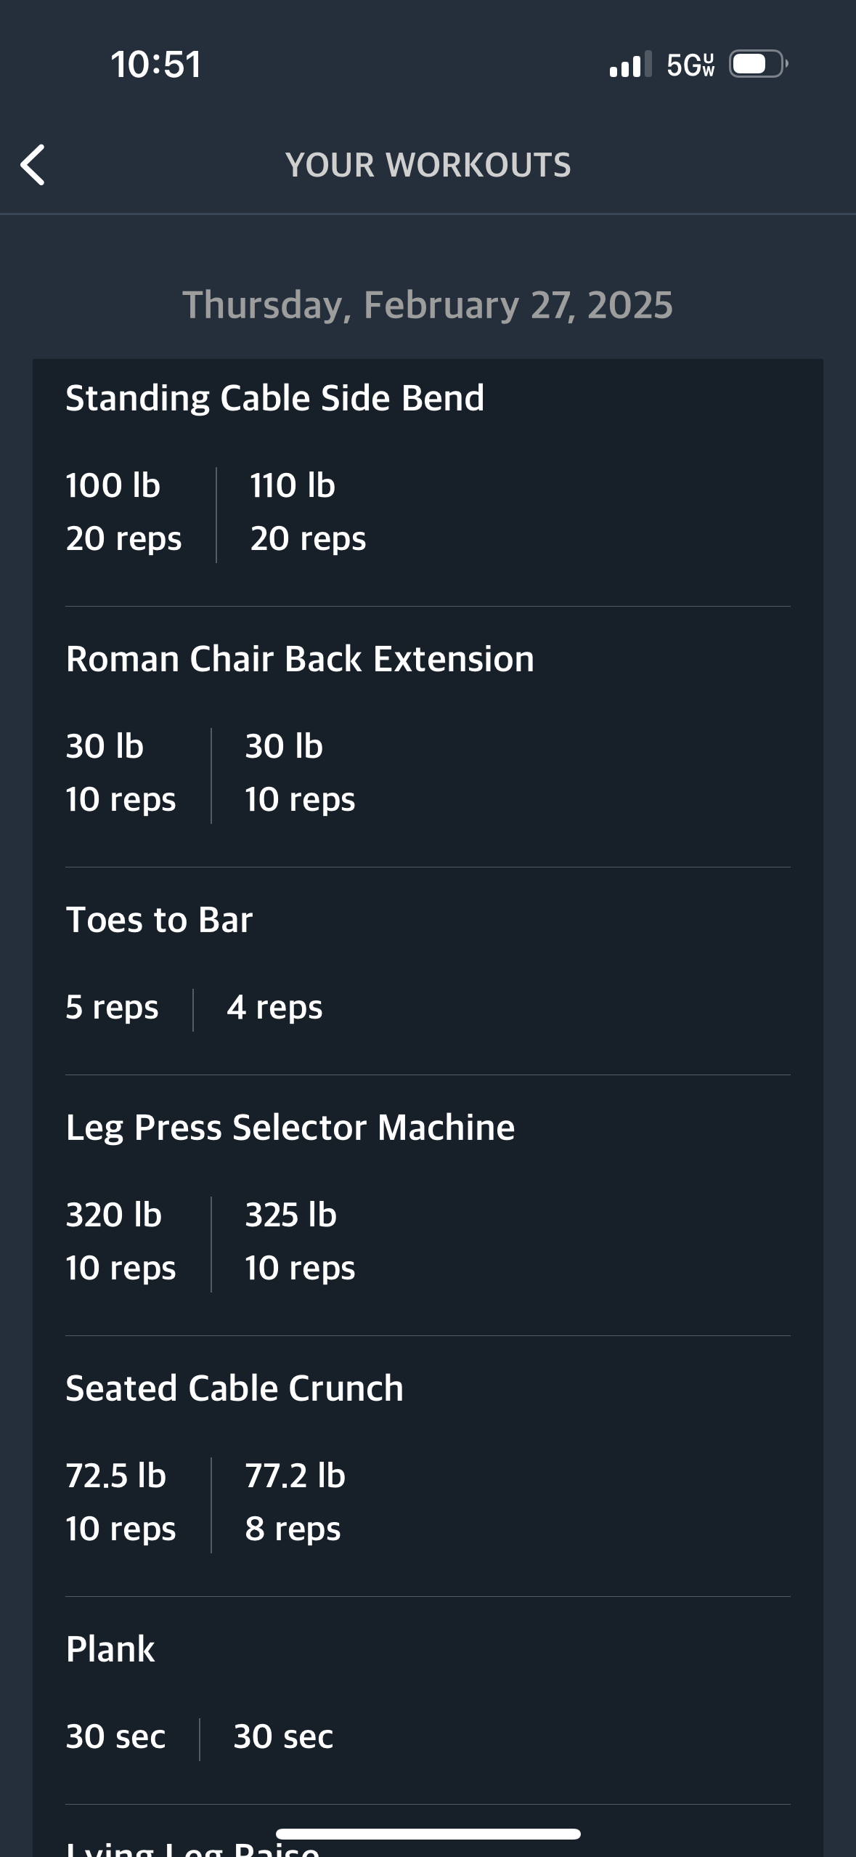The width and height of the screenshot is (856, 1857).
Task: Select the first 30 sec Plank set
Action: [x=115, y=1737]
